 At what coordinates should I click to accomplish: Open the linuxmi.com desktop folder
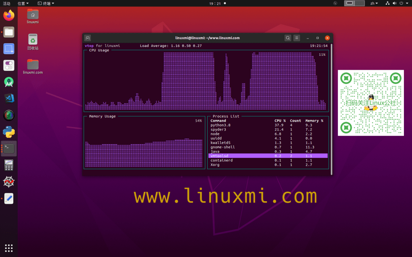point(33,67)
